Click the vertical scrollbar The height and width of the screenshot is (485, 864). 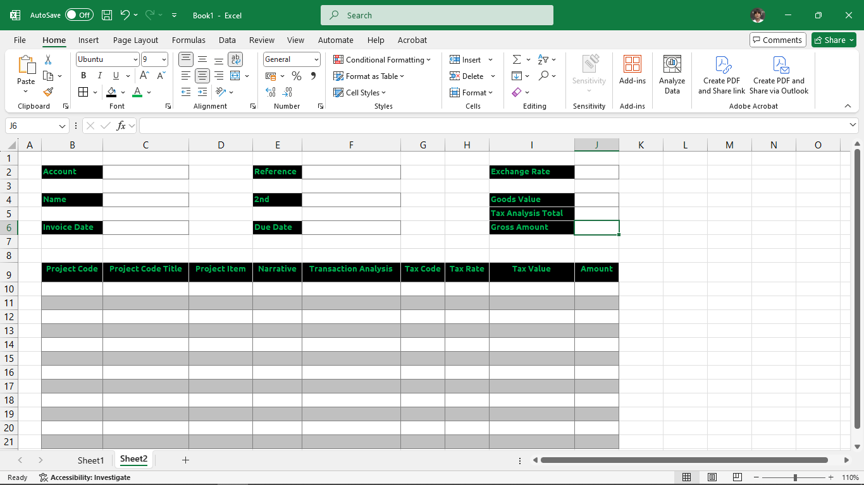pyautogui.click(x=858, y=289)
